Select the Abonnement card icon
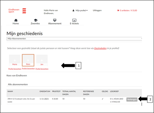 point(55,20)
